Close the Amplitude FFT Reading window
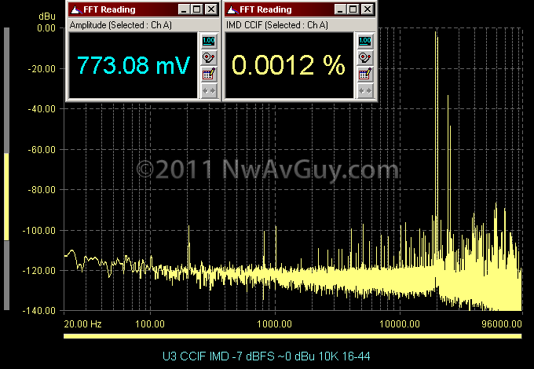This screenshot has height=369, width=534. [x=211, y=9]
